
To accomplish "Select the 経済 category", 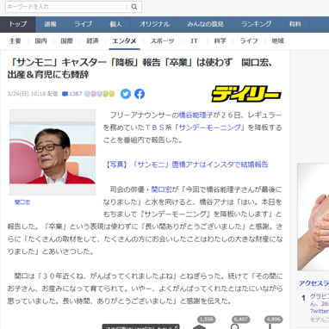I will click(x=92, y=41).
